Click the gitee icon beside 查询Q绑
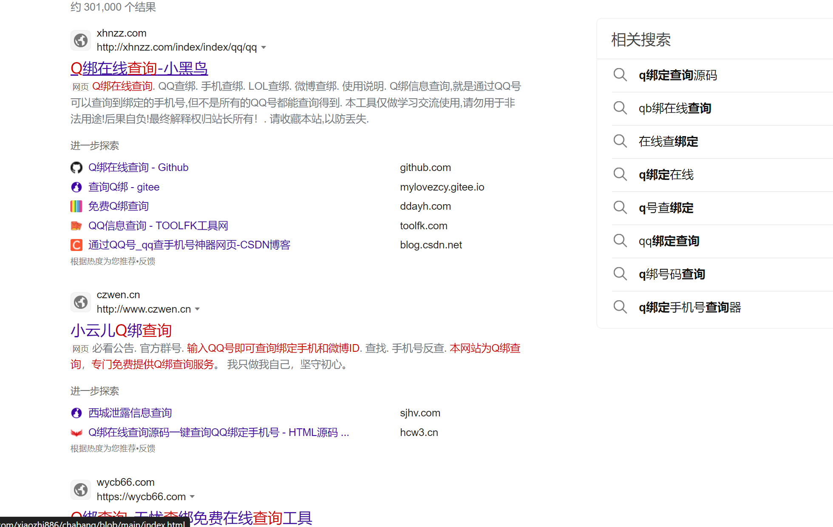Image resolution: width=833 pixels, height=527 pixels. click(x=76, y=187)
